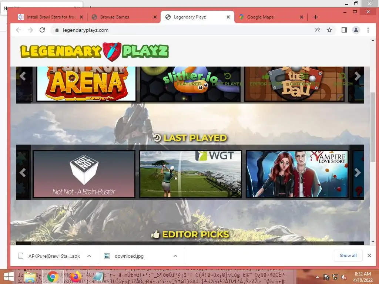Screen dimensions: 379x284
Task: Click the browser forward arrow
Action: pyautogui.click(x=30, y=30)
